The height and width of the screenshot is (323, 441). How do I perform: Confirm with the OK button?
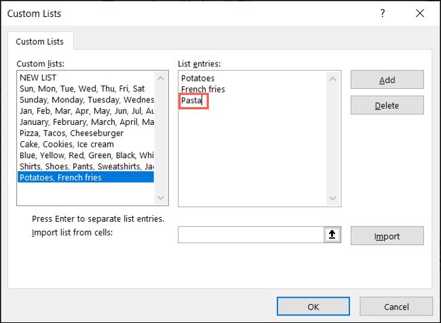(313, 307)
